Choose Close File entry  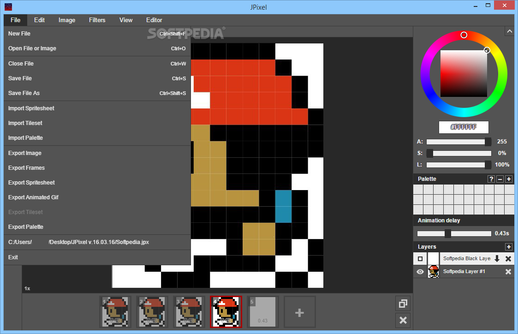tap(97, 64)
